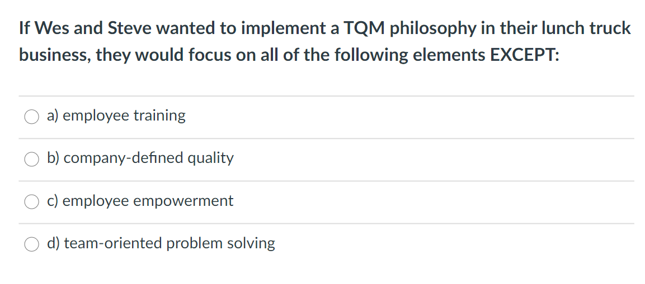Click the word 'business' in the question
This screenshot has width=645, height=284.
coord(54,55)
